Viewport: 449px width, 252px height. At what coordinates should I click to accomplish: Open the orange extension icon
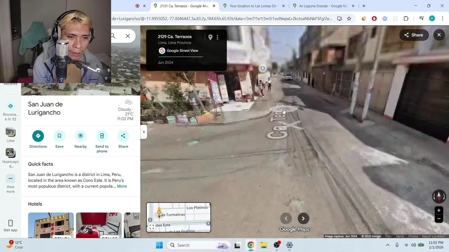point(364,19)
